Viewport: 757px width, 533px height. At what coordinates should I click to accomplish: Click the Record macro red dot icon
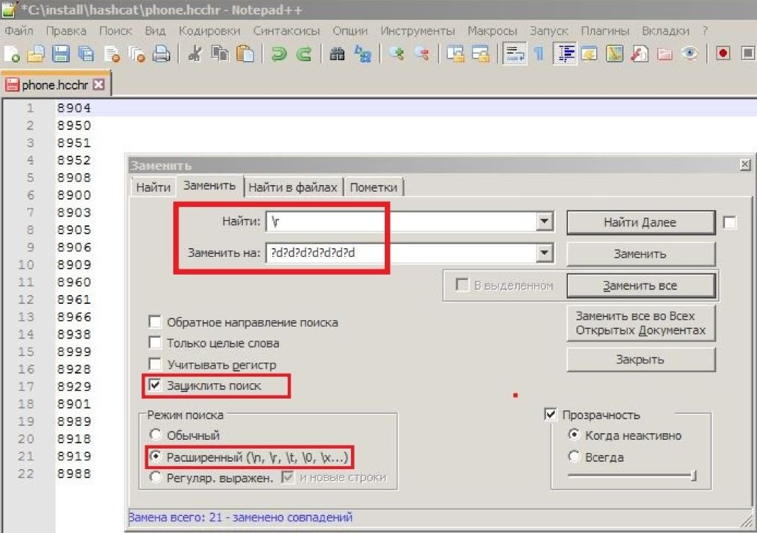tap(723, 54)
